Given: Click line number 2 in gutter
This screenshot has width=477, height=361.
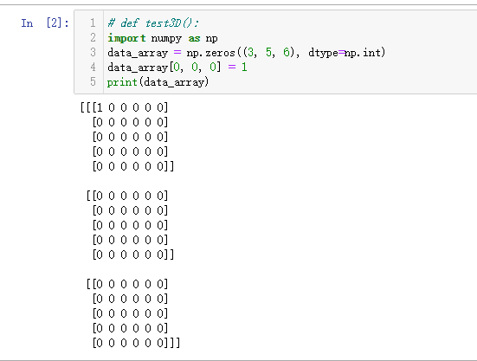Looking at the screenshot, I should pos(93,38).
